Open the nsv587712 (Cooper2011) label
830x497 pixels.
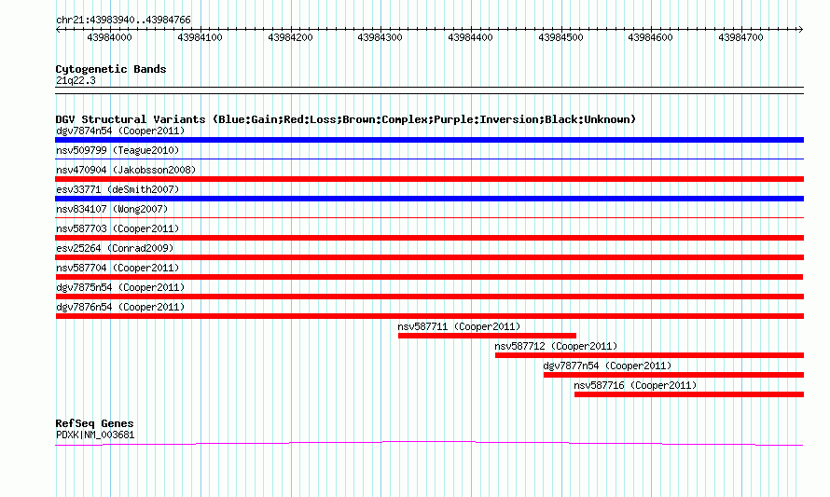[x=556, y=346]
